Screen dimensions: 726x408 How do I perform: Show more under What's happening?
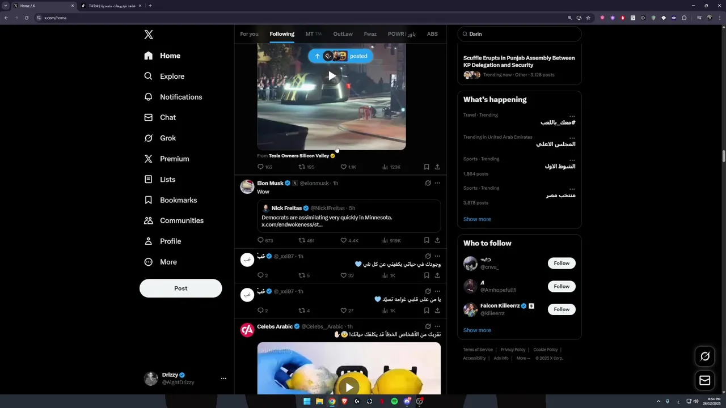pyautogui.click(x=477, y=219)
